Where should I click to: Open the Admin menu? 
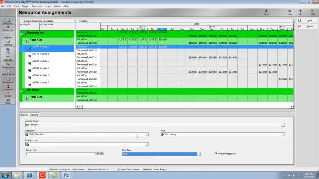click(58, 6)
